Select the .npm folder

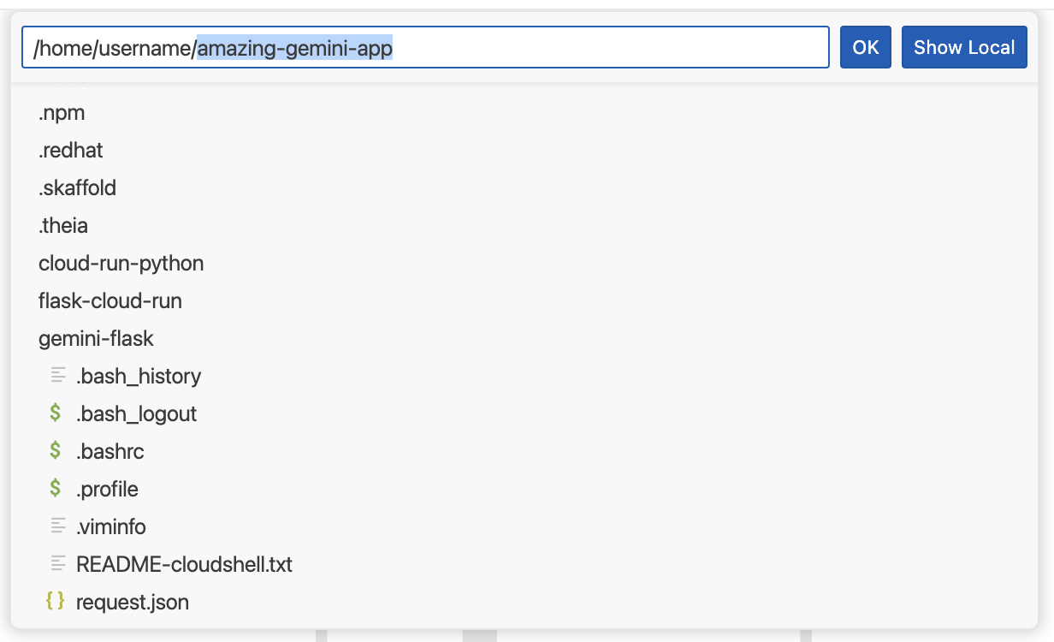[x=62, y=112]
